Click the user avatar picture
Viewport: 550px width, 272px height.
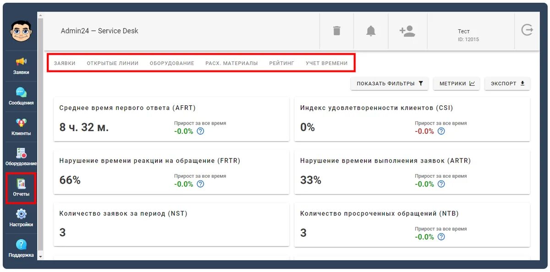coord(21,31)
